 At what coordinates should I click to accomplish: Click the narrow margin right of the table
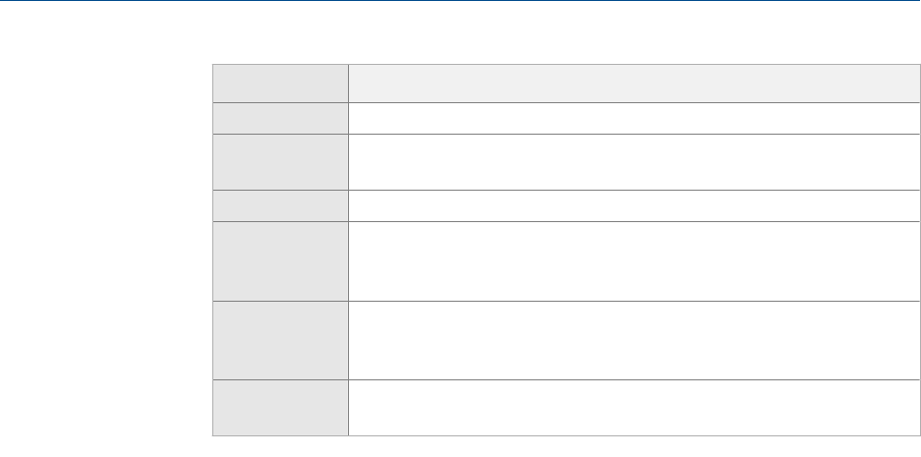[x=914, y=246]
